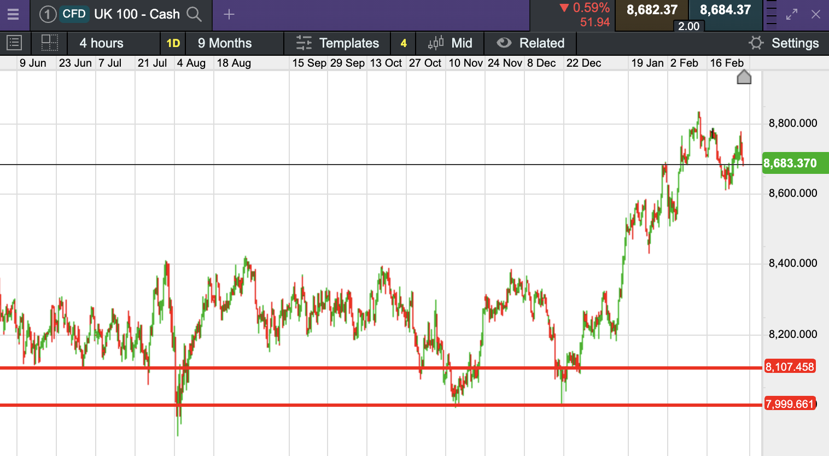The height and width of the screenshot is (456, 829).
Task: Select the 1D interval shortcut
Action: click(x=173, y=43)
